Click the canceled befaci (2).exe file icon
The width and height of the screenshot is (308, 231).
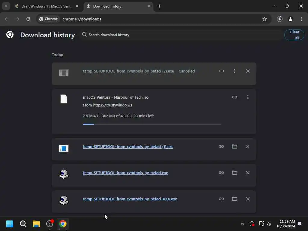coord(64,73)
